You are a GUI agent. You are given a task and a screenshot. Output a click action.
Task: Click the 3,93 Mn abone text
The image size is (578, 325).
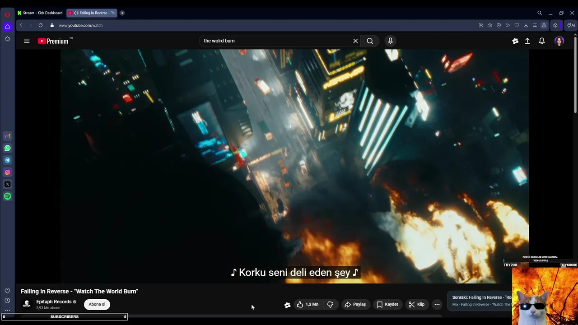[x=48, y=308]
